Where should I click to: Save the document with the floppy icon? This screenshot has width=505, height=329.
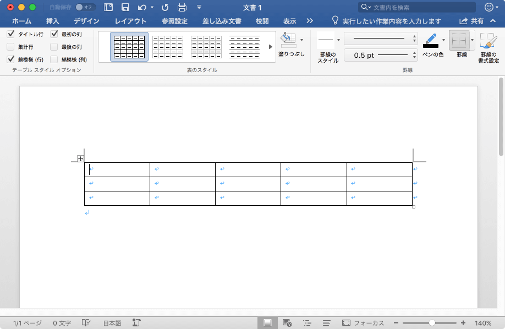pos(125,7)
